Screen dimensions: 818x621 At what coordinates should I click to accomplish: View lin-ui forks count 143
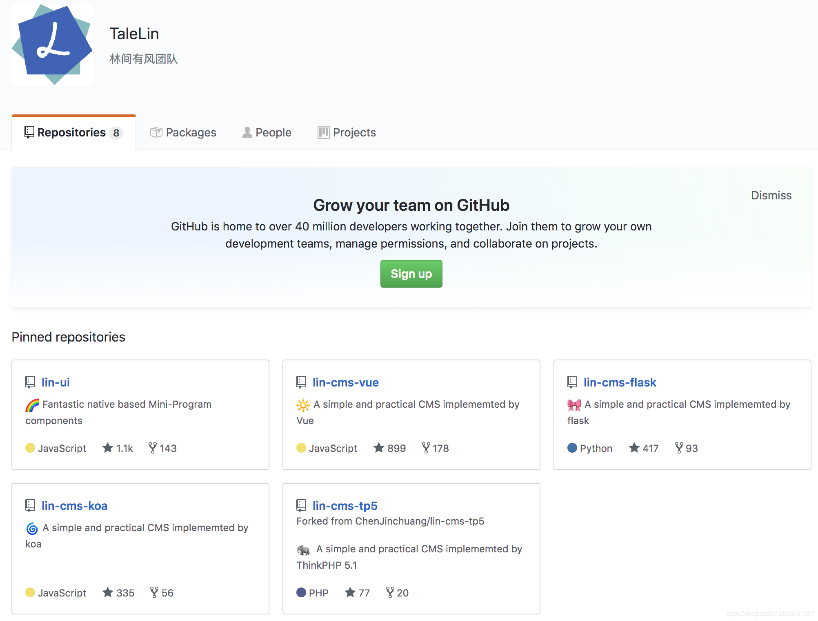[x=162, y=448]
